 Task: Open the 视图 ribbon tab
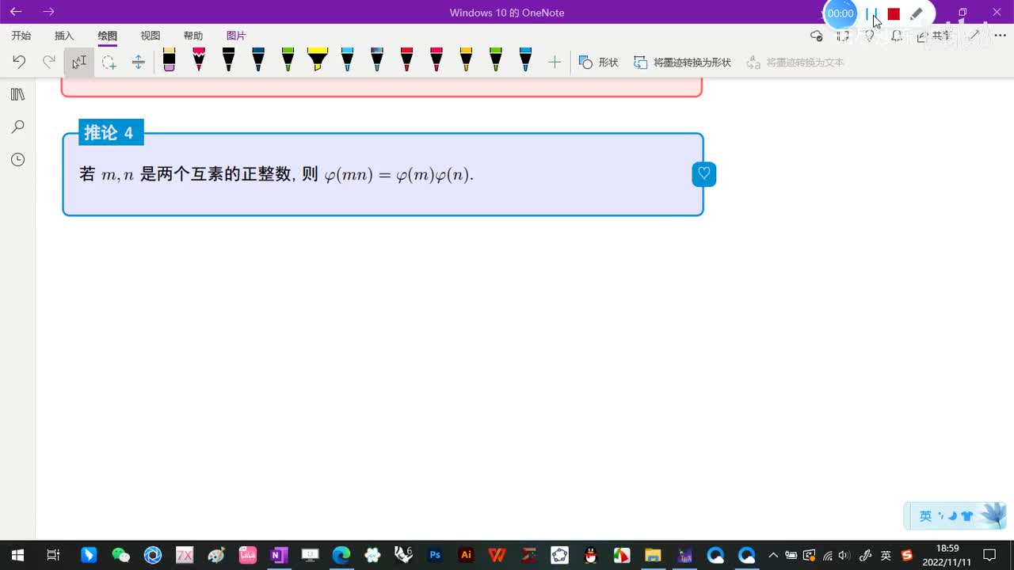(151, 36)
